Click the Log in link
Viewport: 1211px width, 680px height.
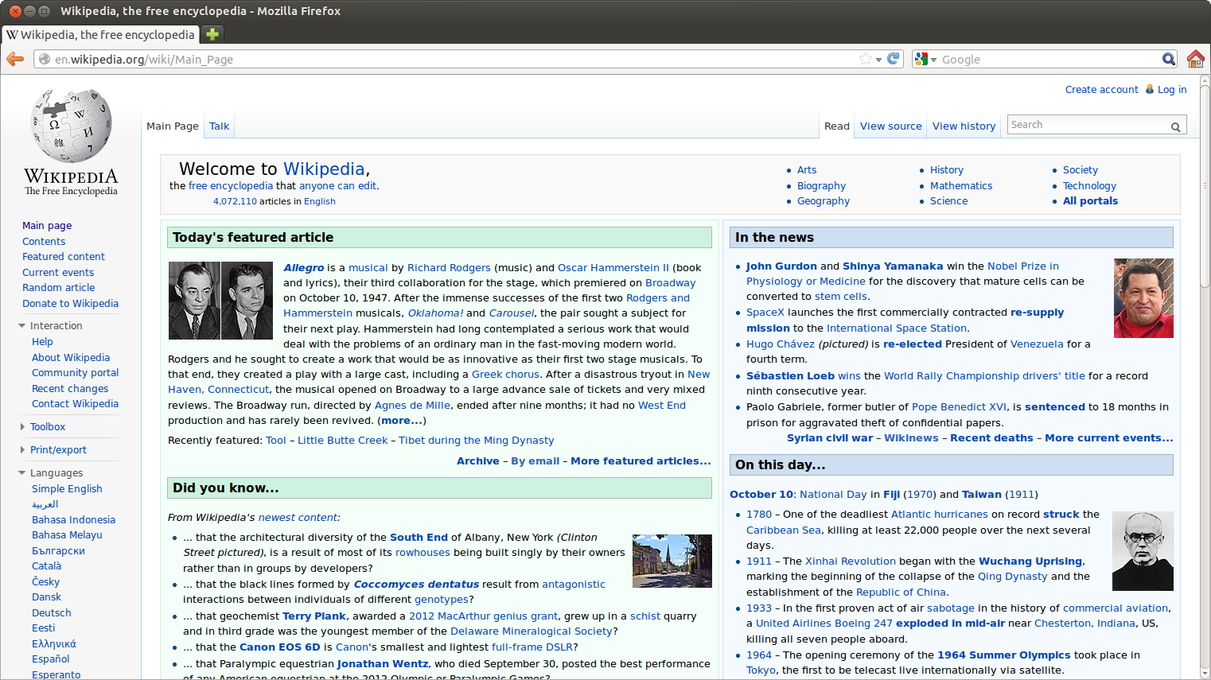pyautogui.click(x=1172, y=90)
